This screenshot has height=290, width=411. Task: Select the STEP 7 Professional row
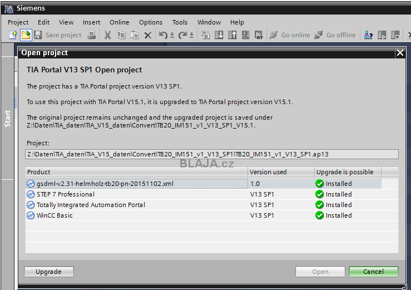212,194
